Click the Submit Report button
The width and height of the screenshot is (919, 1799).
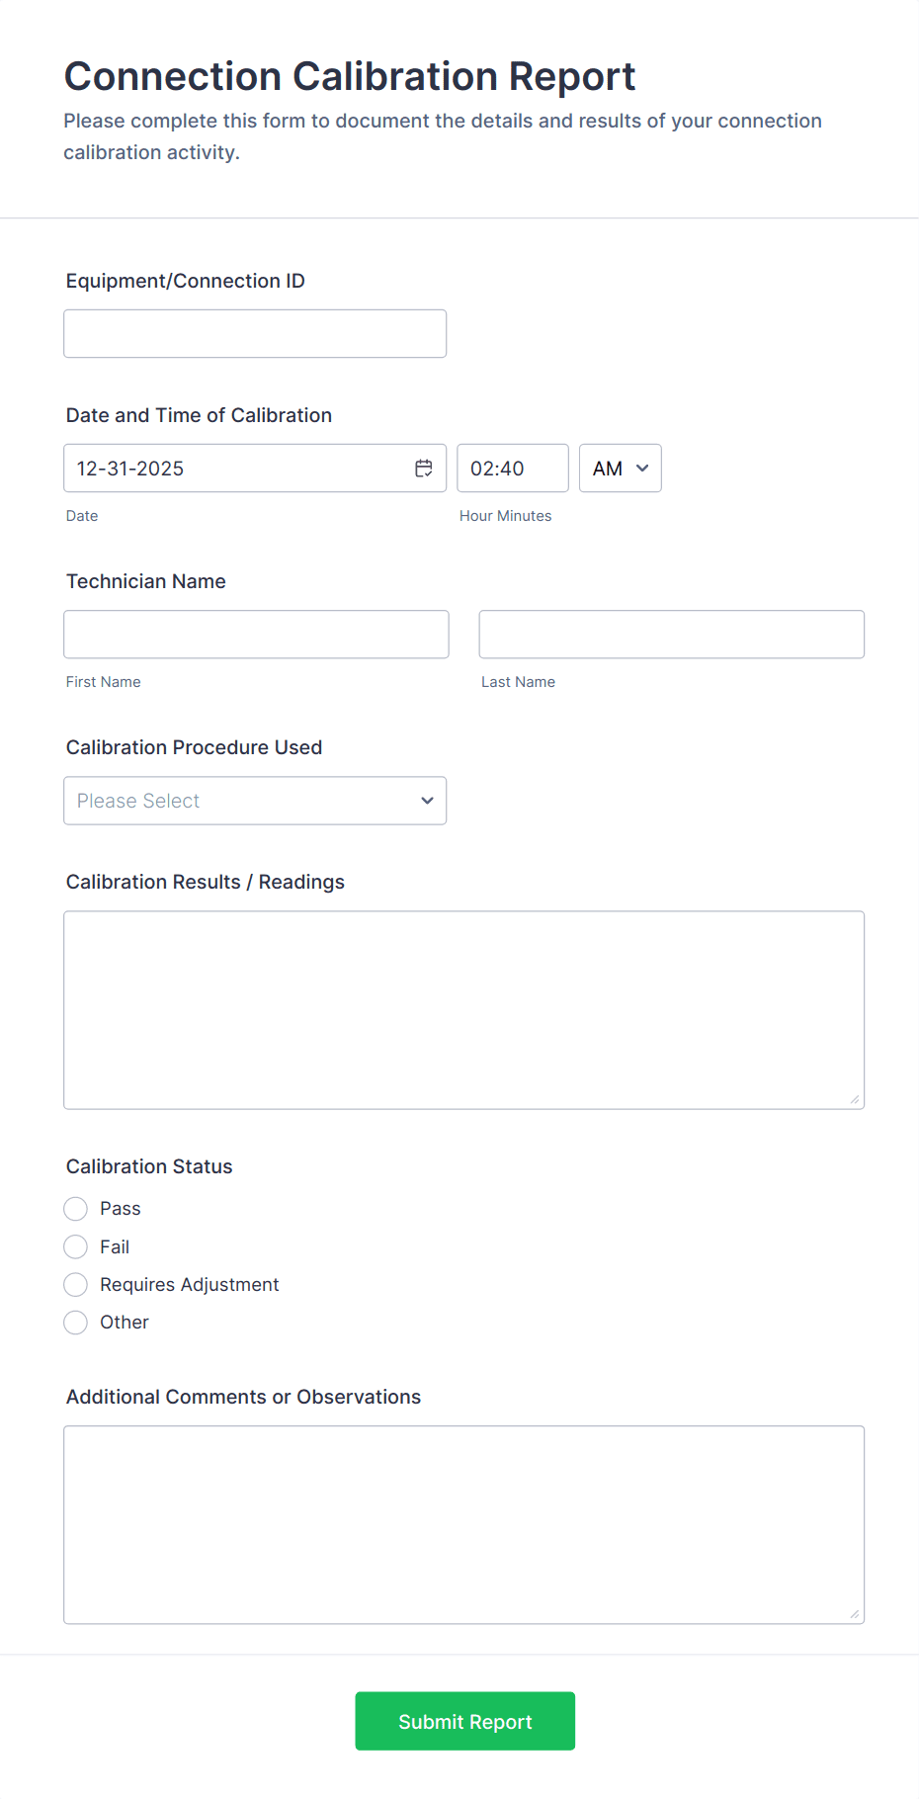click(x=464, y=1721)
